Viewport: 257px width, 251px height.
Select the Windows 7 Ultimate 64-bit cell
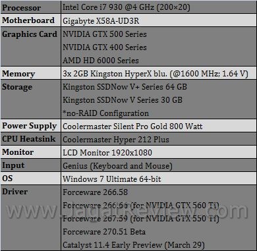point(159,179)
